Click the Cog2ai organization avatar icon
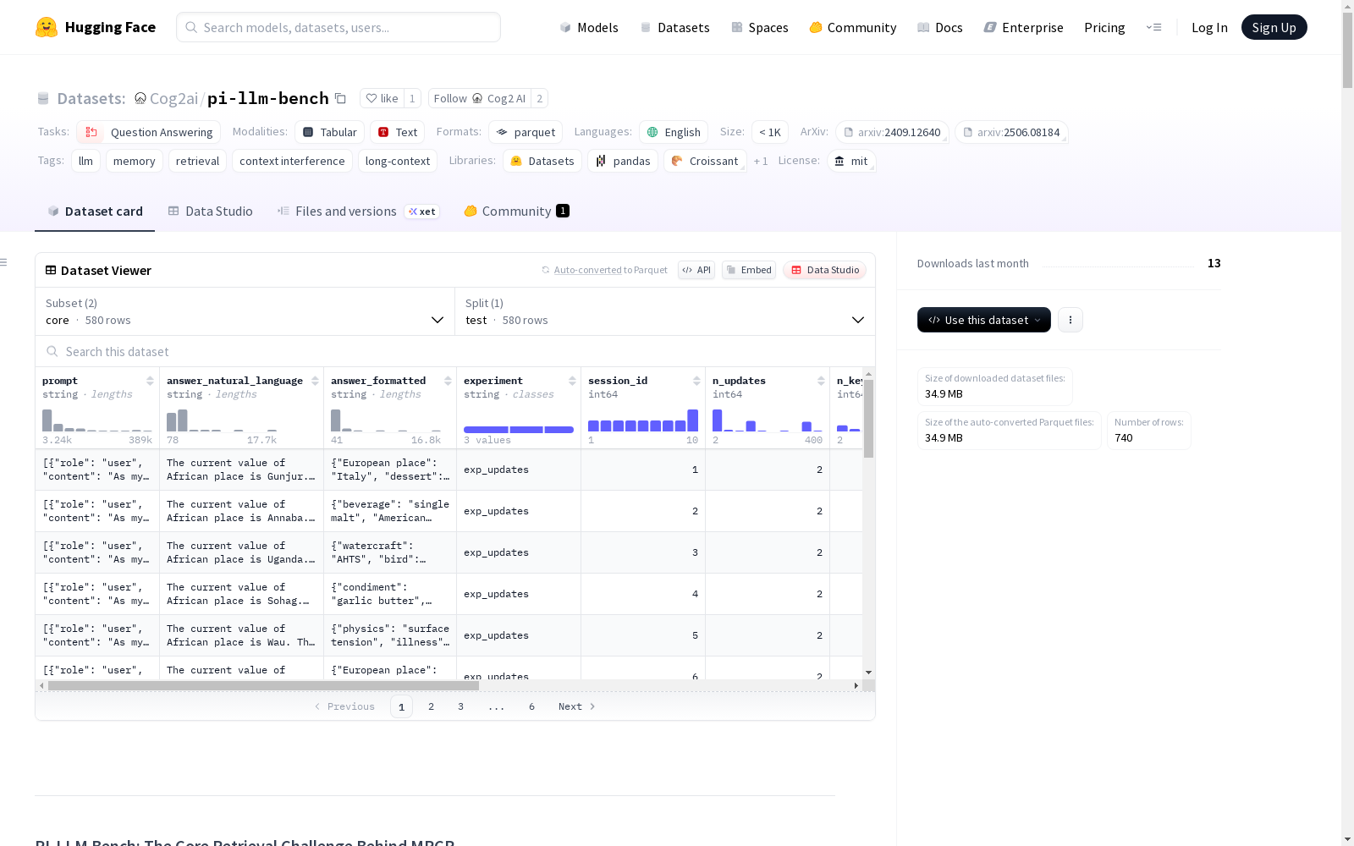 (x=140, y=98)
